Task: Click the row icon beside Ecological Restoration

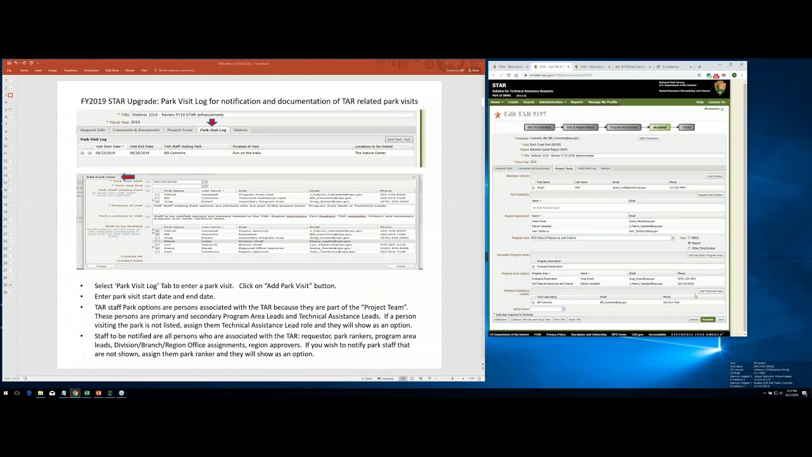Action: click(x=533, y=267)
